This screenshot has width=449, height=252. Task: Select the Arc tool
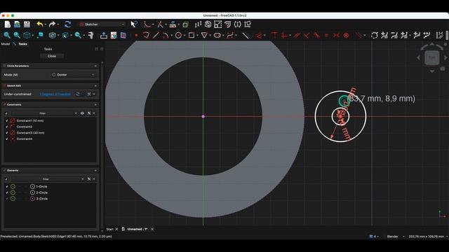click(166, 36)
